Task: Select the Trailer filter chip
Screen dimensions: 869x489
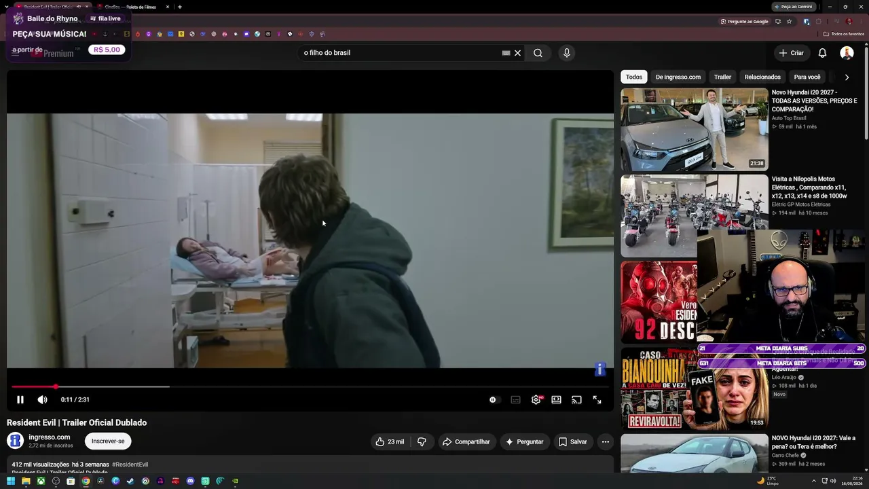Action: [722, 77]
